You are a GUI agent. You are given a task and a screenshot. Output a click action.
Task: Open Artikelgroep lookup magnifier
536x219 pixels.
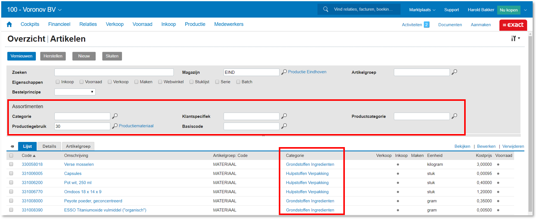[454, 72]
